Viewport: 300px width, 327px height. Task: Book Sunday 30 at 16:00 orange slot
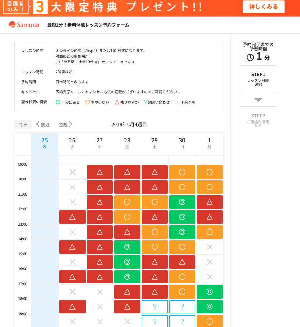[182, 277]
